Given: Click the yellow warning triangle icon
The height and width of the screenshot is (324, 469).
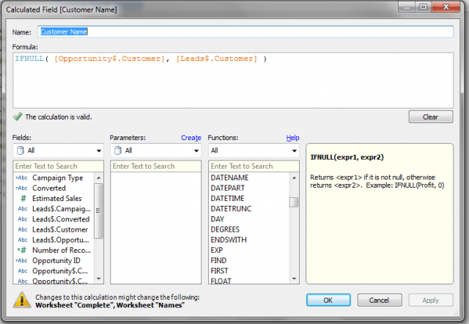Looking at the screenshot, I should [x=22, y=300].
